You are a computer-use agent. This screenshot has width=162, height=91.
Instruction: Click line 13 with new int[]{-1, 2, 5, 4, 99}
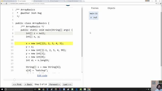click(46, 50)
